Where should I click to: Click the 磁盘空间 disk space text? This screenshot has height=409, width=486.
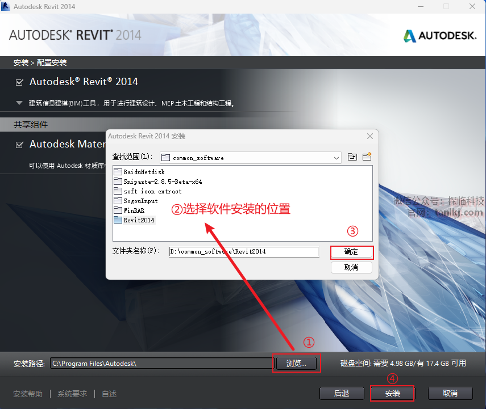click(403, 363)
